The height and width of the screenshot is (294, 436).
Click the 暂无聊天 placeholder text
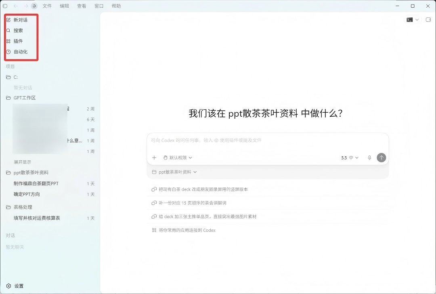15,247
